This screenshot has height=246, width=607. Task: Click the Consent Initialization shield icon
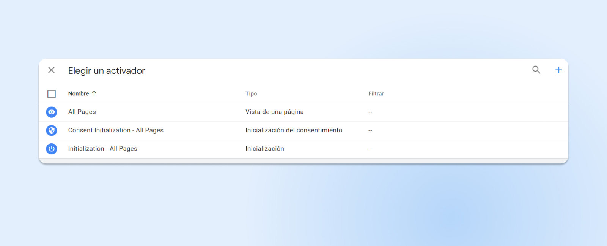coord(52,131)
